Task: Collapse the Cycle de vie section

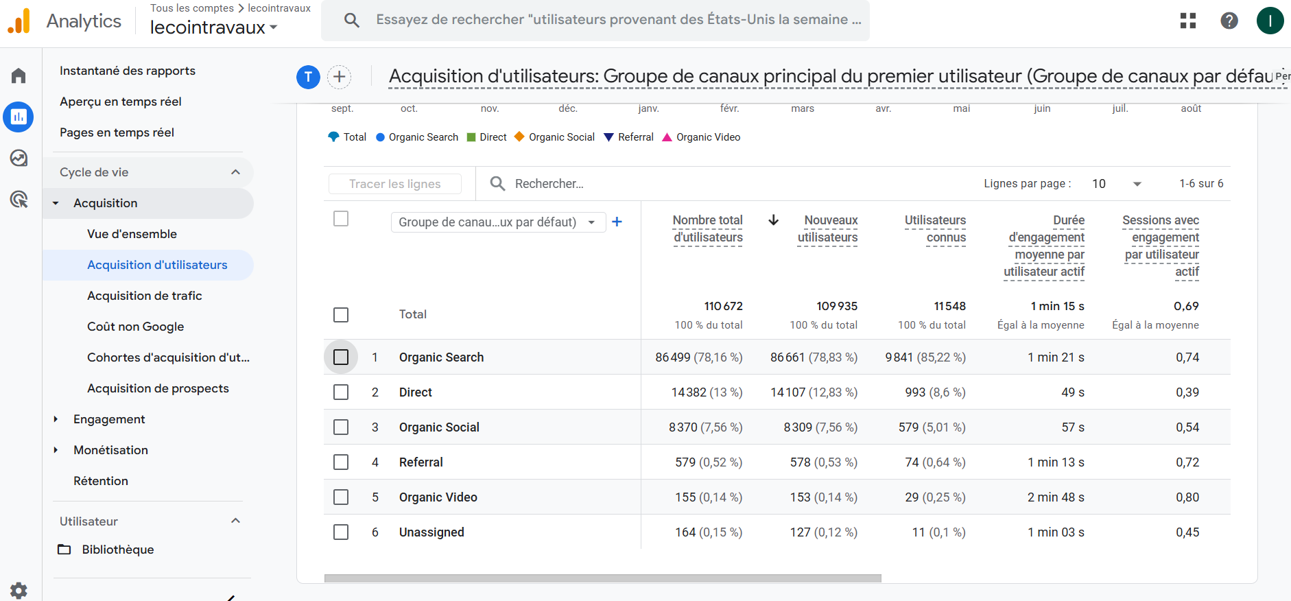Action: pos(235,172)
